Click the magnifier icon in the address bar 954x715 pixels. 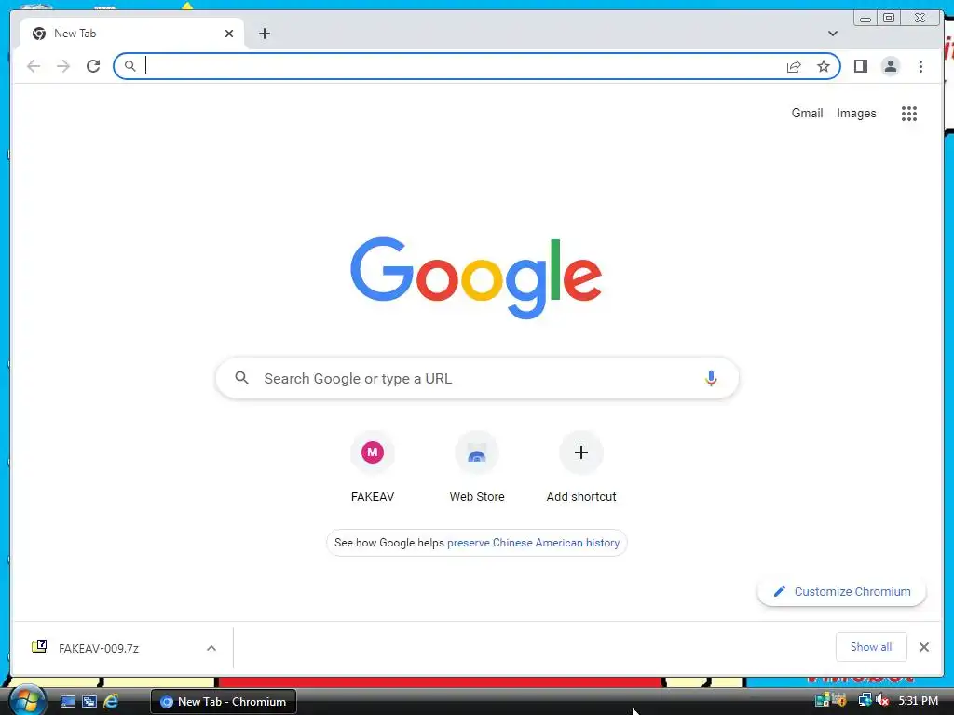129,66
